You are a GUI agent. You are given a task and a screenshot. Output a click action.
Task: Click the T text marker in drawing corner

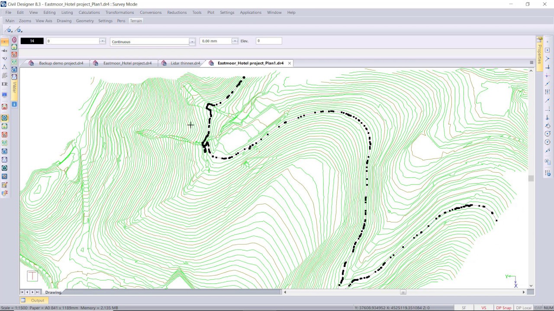32,276
